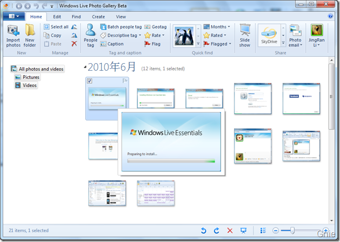Open the Months filter dropdown
This screenshot has width=340, height=242.
[x=229, y=27]
